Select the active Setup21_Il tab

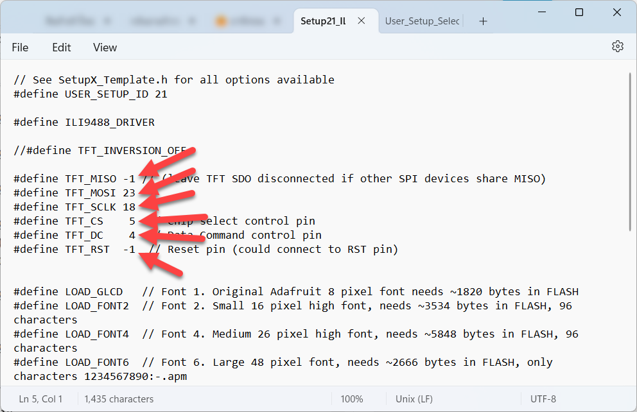[x=323, y=21]
